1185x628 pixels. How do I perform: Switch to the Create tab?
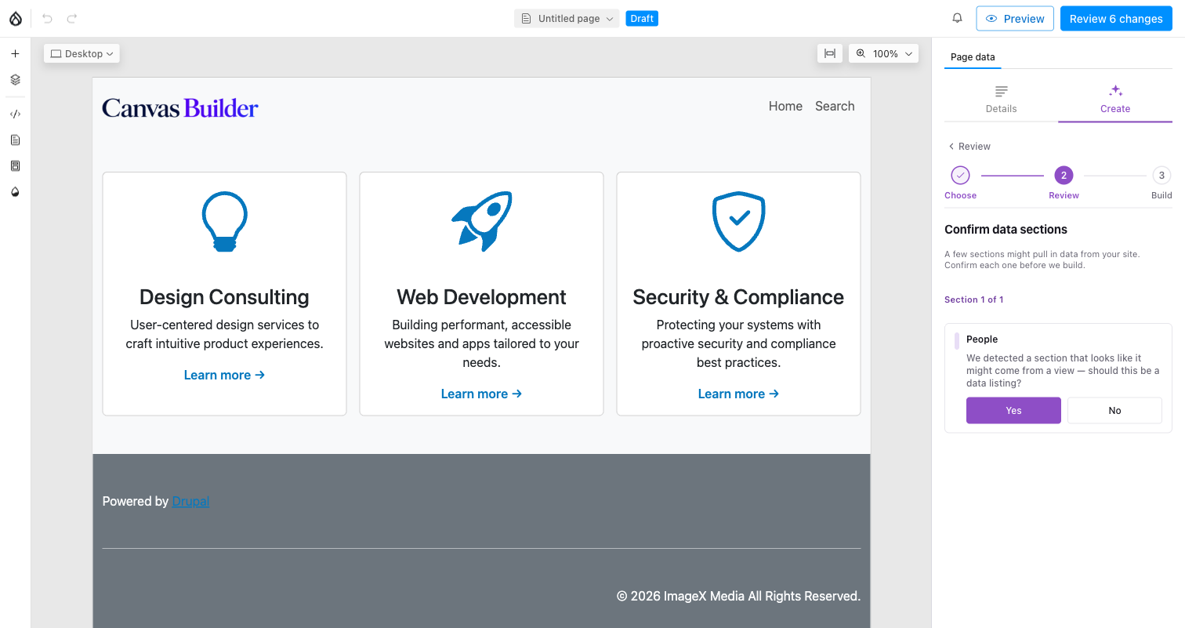(x=1115, y=99)
